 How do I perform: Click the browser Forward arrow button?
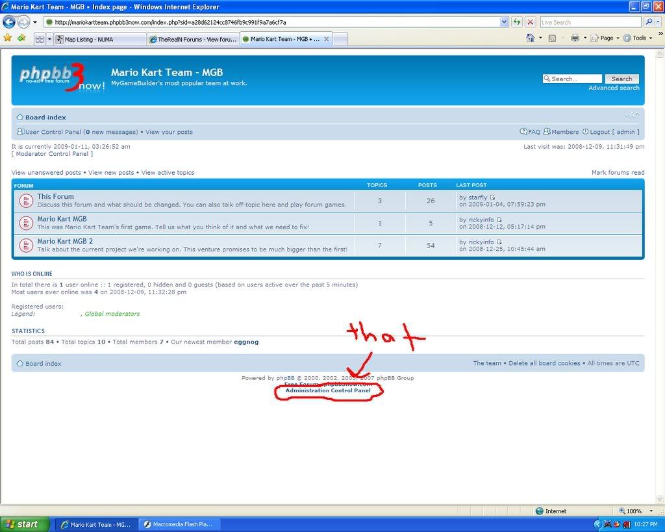pyautogui.click(x=23, y=21)
